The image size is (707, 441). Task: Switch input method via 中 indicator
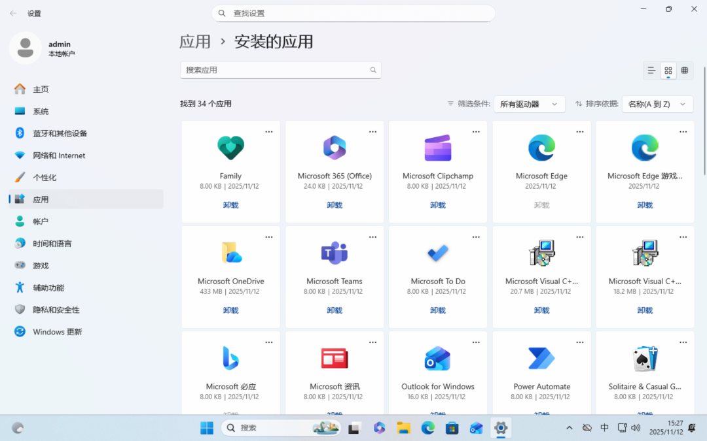(604, 428)
